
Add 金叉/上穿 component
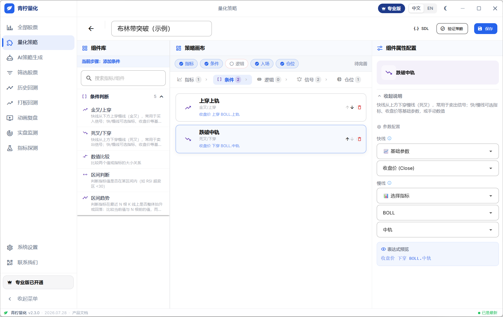(x=123, y=115)
